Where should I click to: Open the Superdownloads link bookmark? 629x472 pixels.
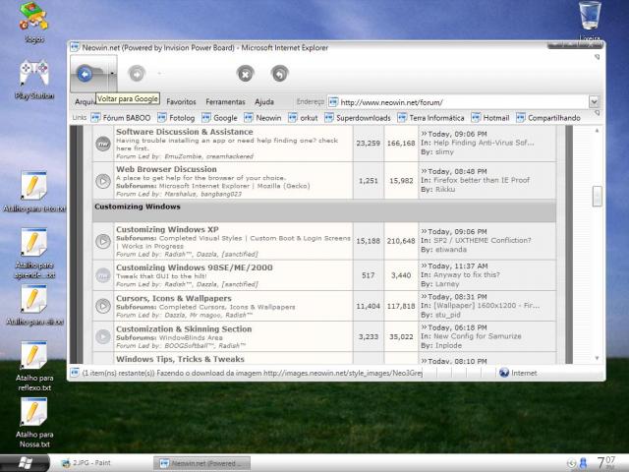[358, 118]
